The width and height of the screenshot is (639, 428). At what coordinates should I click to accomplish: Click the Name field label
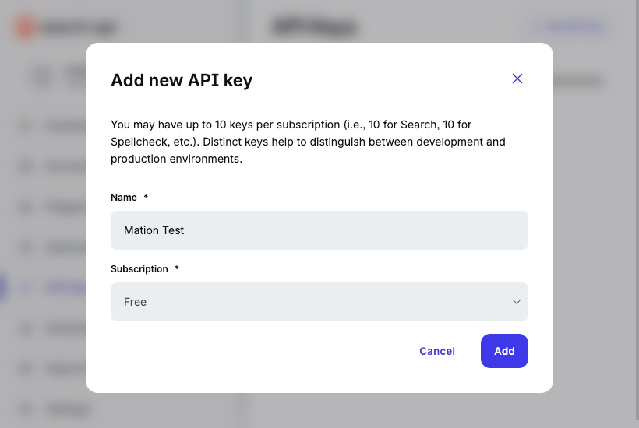click(123, 198)
